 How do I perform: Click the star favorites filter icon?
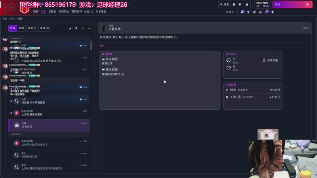(70, 28)
